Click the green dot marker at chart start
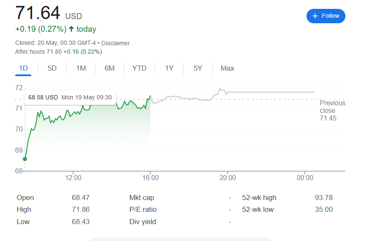This screenshot has height=241, width=369. coord(25,159)
